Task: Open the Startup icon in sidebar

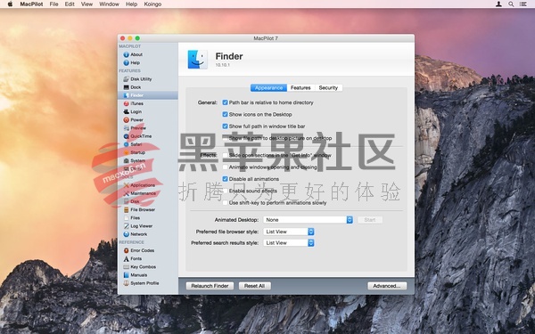Action: pos(127,152)
